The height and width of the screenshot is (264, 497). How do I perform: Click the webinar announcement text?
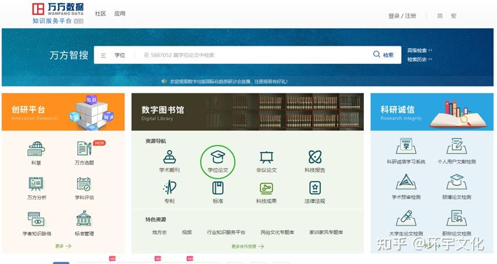point(229,81)
